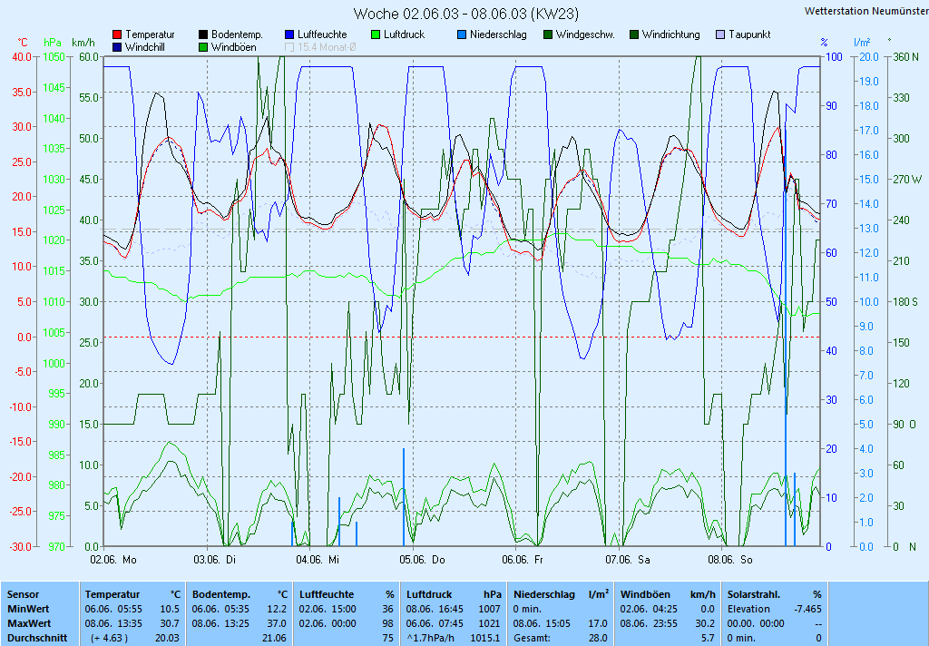Click the Windrichtung legend swatch
Screen dimensions: 929x646
pos(634,34)
